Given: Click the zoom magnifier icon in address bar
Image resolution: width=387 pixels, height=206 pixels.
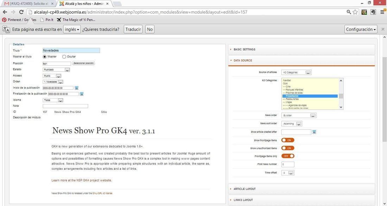Looking at the screenshot, I should point(349,12).
